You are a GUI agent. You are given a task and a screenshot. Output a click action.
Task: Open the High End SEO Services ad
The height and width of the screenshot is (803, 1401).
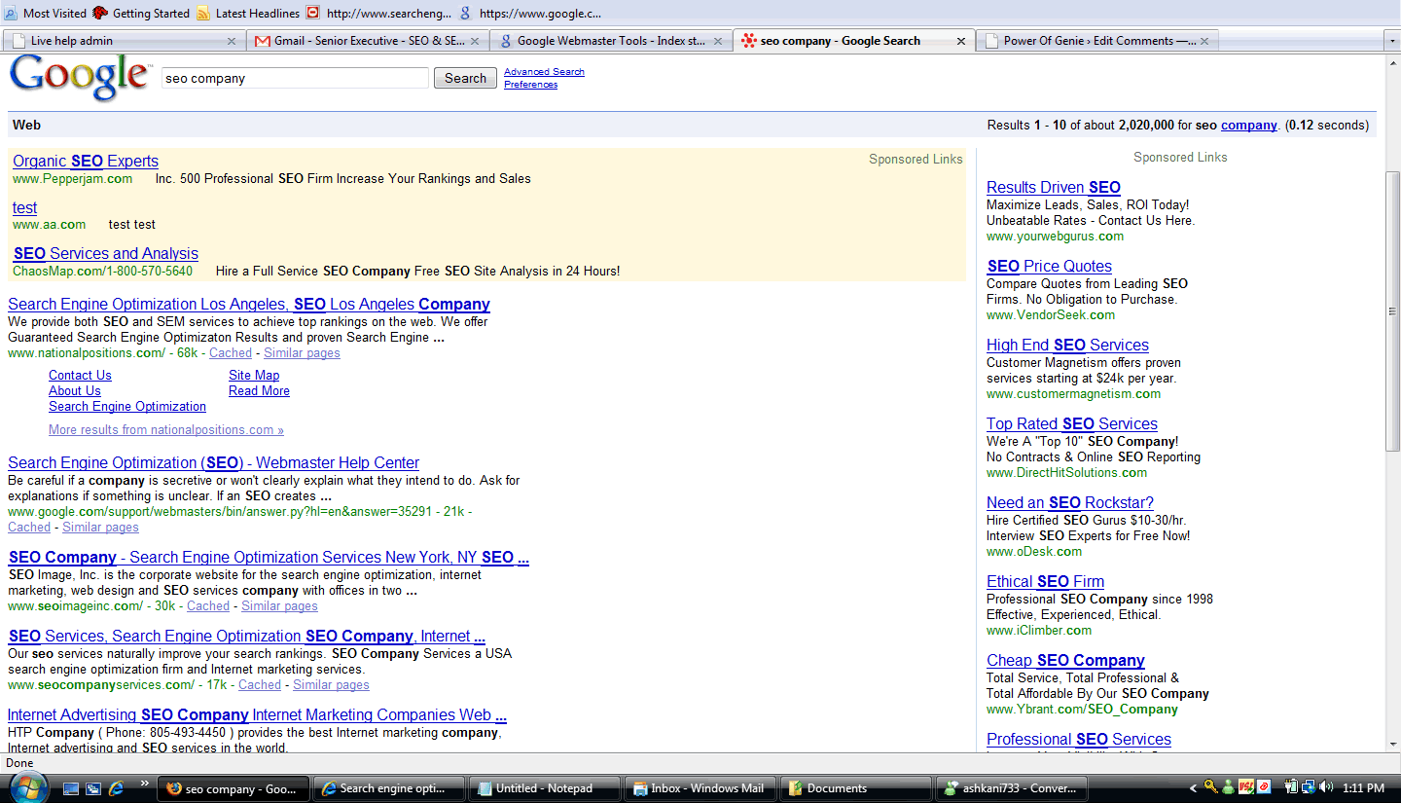(x=1067, y=346)
